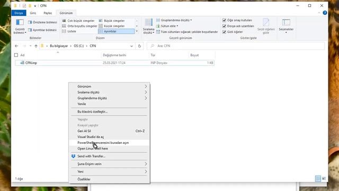
Task: Click the quick access new folder icon
Action: (30, 6)
